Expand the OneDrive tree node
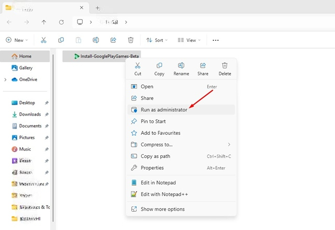Viewport: 335px width, 230px height. [5, 79]
